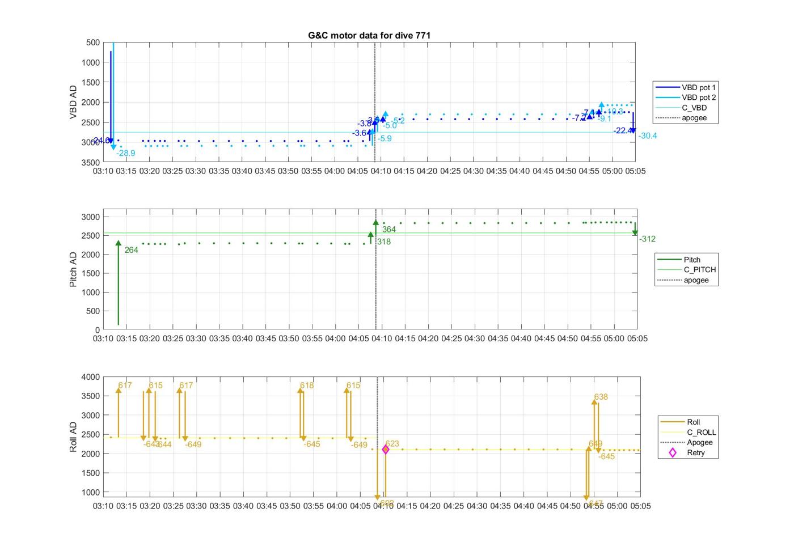Viewport: 794px width, 559px height.
Task: Click the "-5.9" label in VBD plot
Action: point(385,138)
